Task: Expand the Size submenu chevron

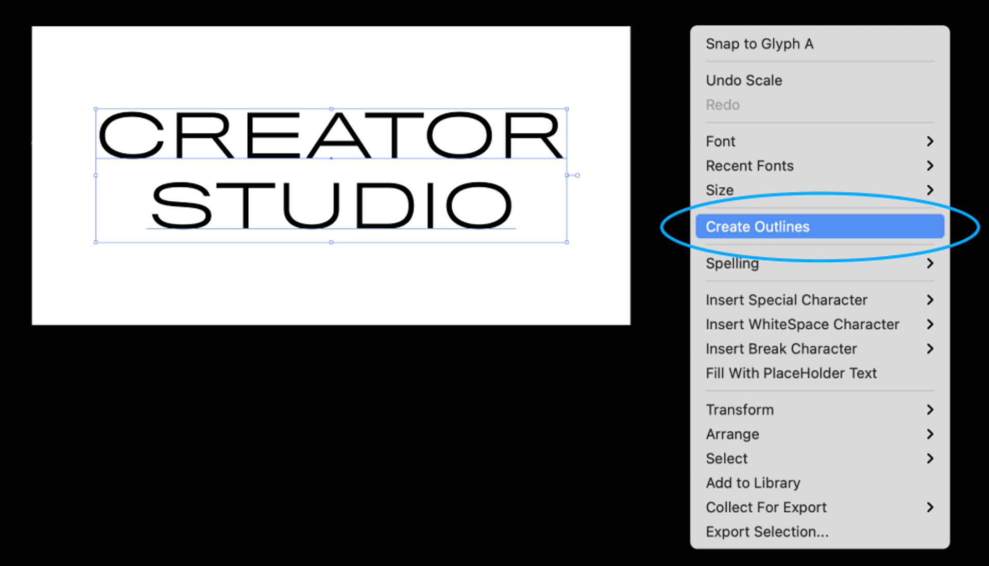Action: (930, 190)
